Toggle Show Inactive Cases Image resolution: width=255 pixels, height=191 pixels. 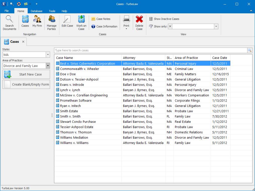click(164, 19)
